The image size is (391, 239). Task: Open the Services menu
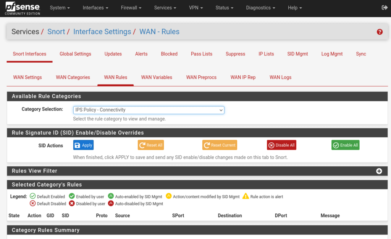pyautogui.click(x=165, y=8)
